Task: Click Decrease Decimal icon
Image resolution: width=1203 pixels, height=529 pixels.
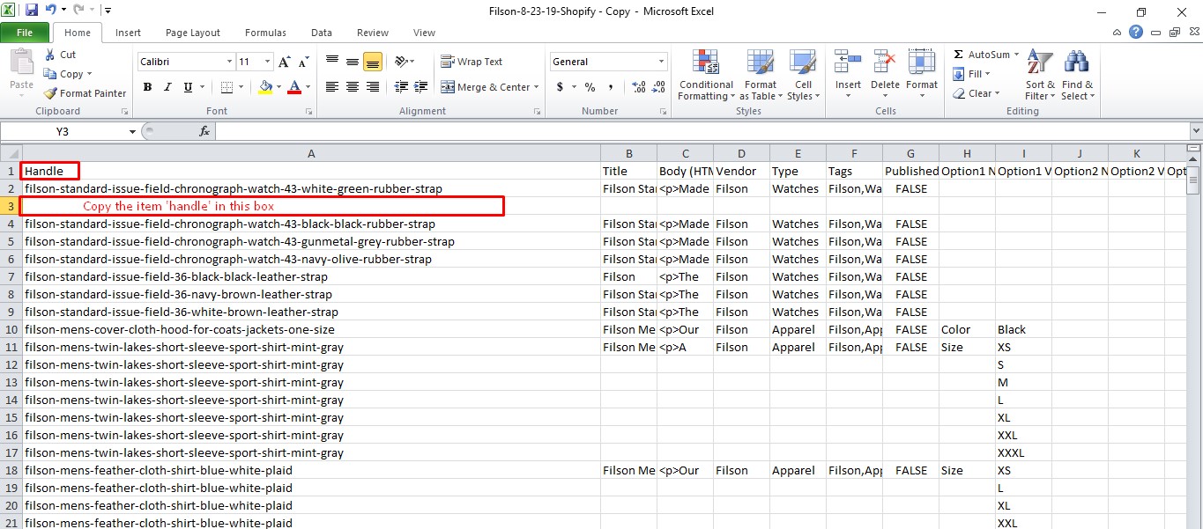Action: click(x=659, y=87)
